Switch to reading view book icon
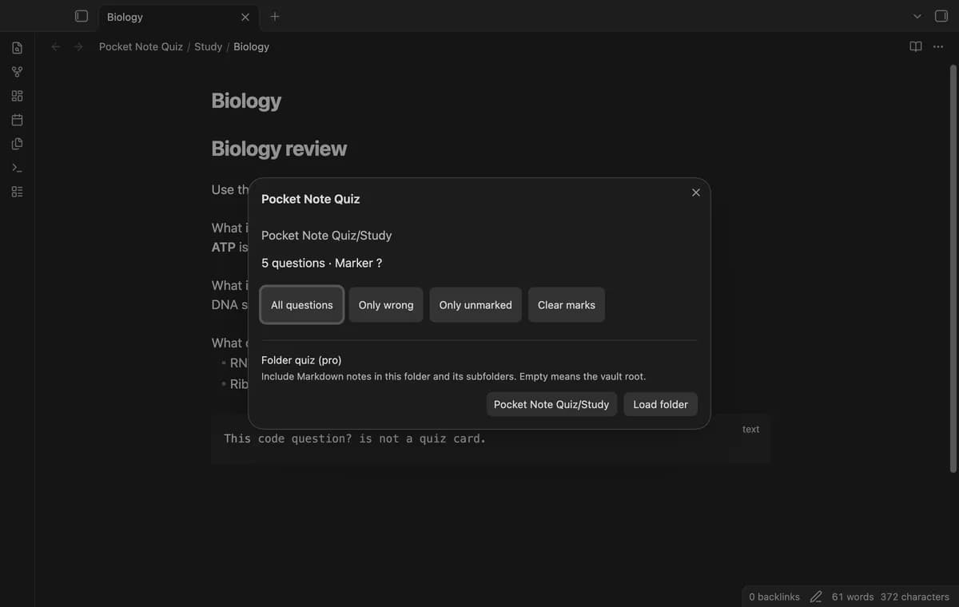The width and height of the screenshot is (959, 607). click(916, 46)
